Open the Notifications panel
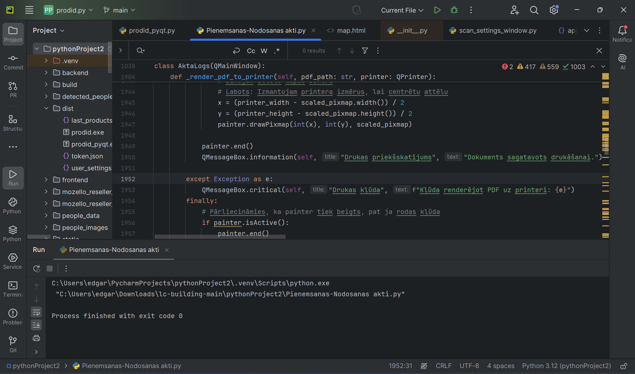Viewport: 635px width, 374px height. tap(622, 34)
